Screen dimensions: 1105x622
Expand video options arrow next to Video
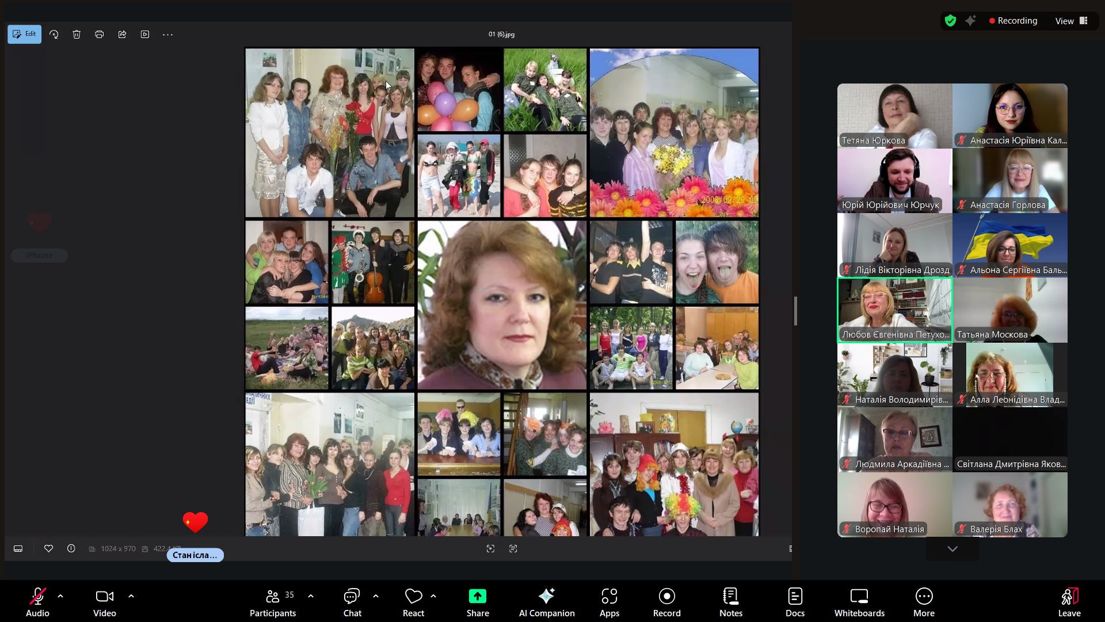tap(131, 596)
